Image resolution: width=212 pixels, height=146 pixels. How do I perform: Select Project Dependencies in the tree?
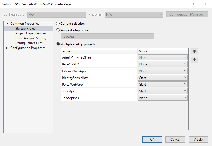(31, 33)
